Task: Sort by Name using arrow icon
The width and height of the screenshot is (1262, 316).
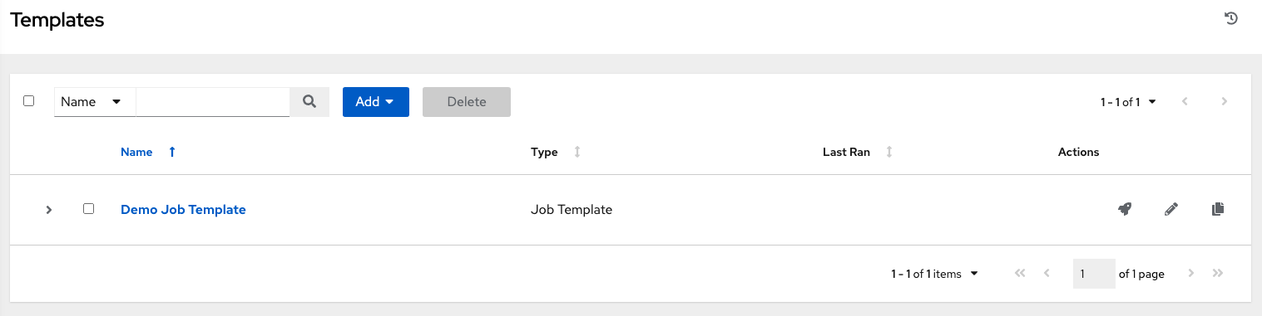Action: pos(172,152)
